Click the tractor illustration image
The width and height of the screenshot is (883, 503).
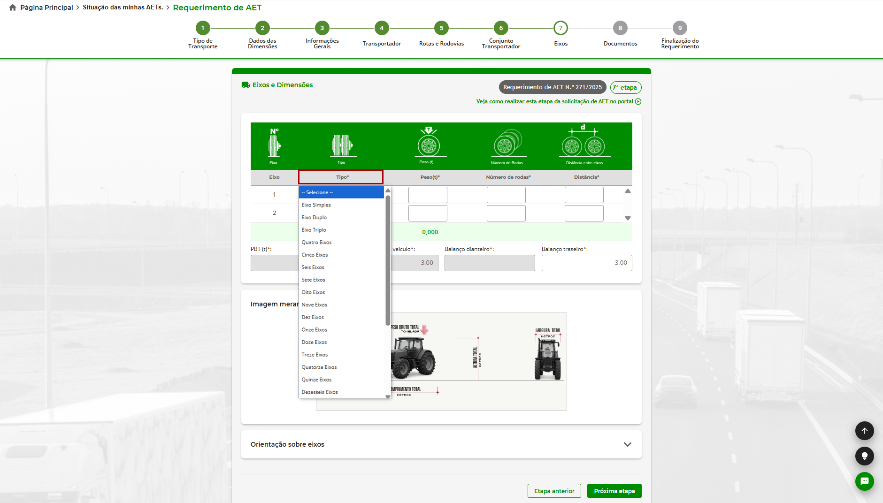[441, 361]
